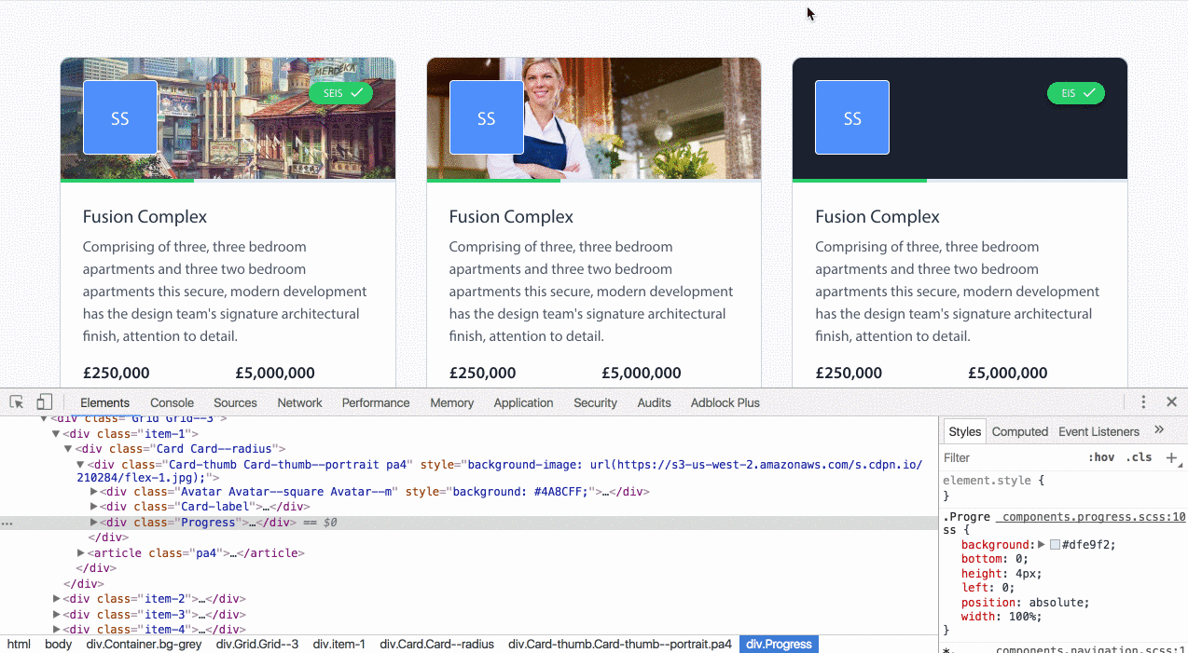The width and height of the screenshot is (1188, 653).
Task: Focus the Styles Filter input field
Action: [1012, 457]
